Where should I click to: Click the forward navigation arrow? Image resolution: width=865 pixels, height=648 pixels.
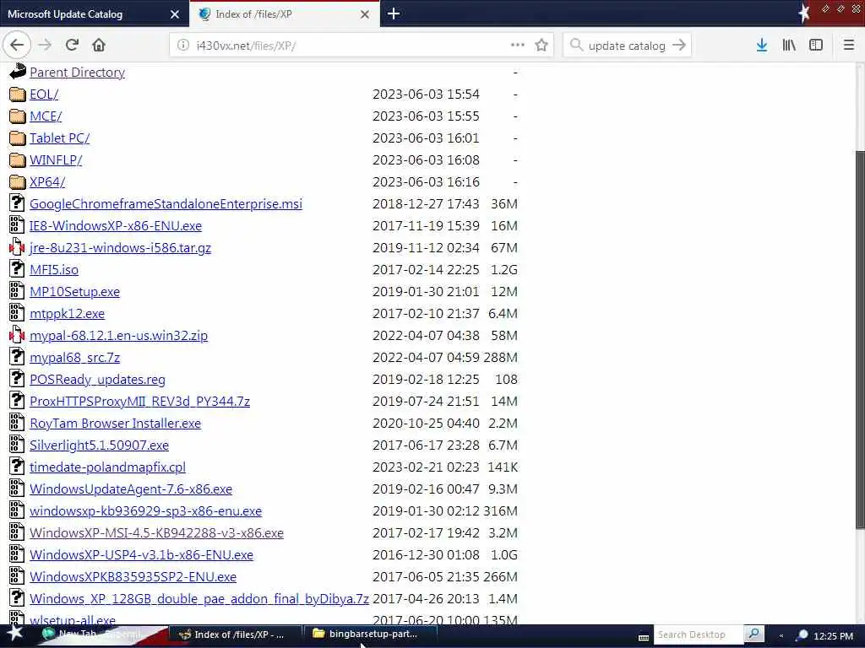pos(45,45)
